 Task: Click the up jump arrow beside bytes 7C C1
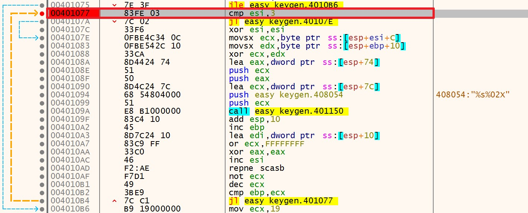pyautogui.click(x=114, y=201)
